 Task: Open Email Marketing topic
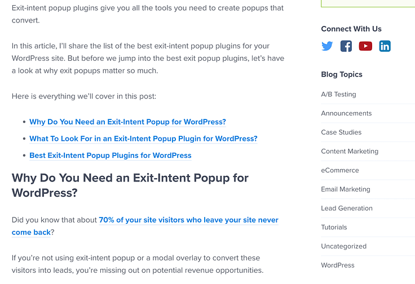click(x=346, y=189)
